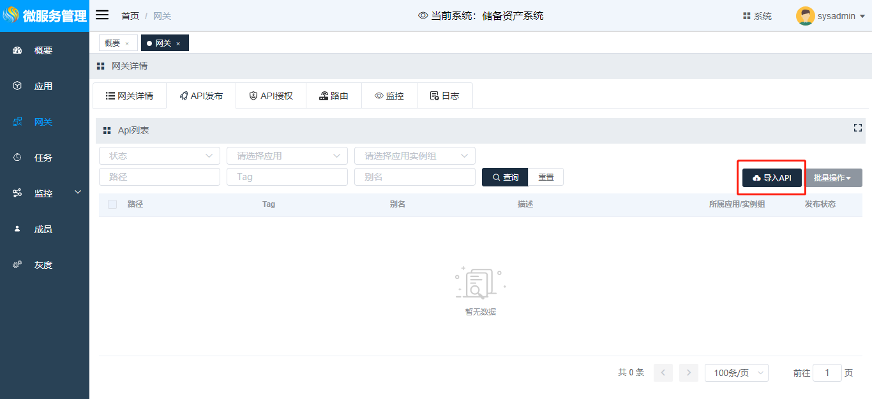This screenshot has height=399, width=872.
Task: Go to 应用 in the sidebar
Action: point(43,86)
